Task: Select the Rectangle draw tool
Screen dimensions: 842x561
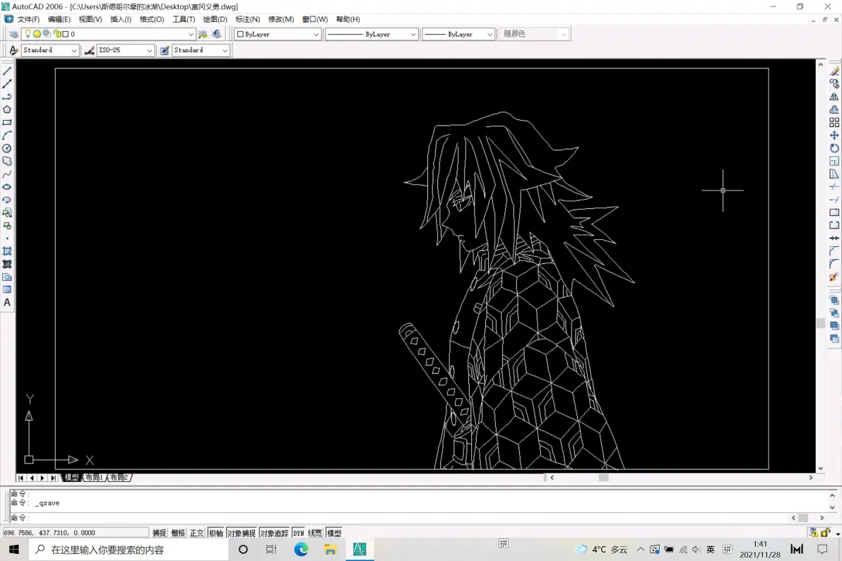Action: click(x=7, y=122)
